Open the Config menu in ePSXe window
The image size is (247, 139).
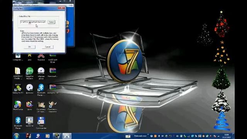[x=27, y=5]
